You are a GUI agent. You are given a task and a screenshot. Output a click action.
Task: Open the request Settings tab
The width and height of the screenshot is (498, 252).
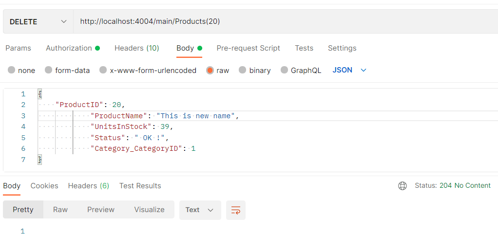342,48
